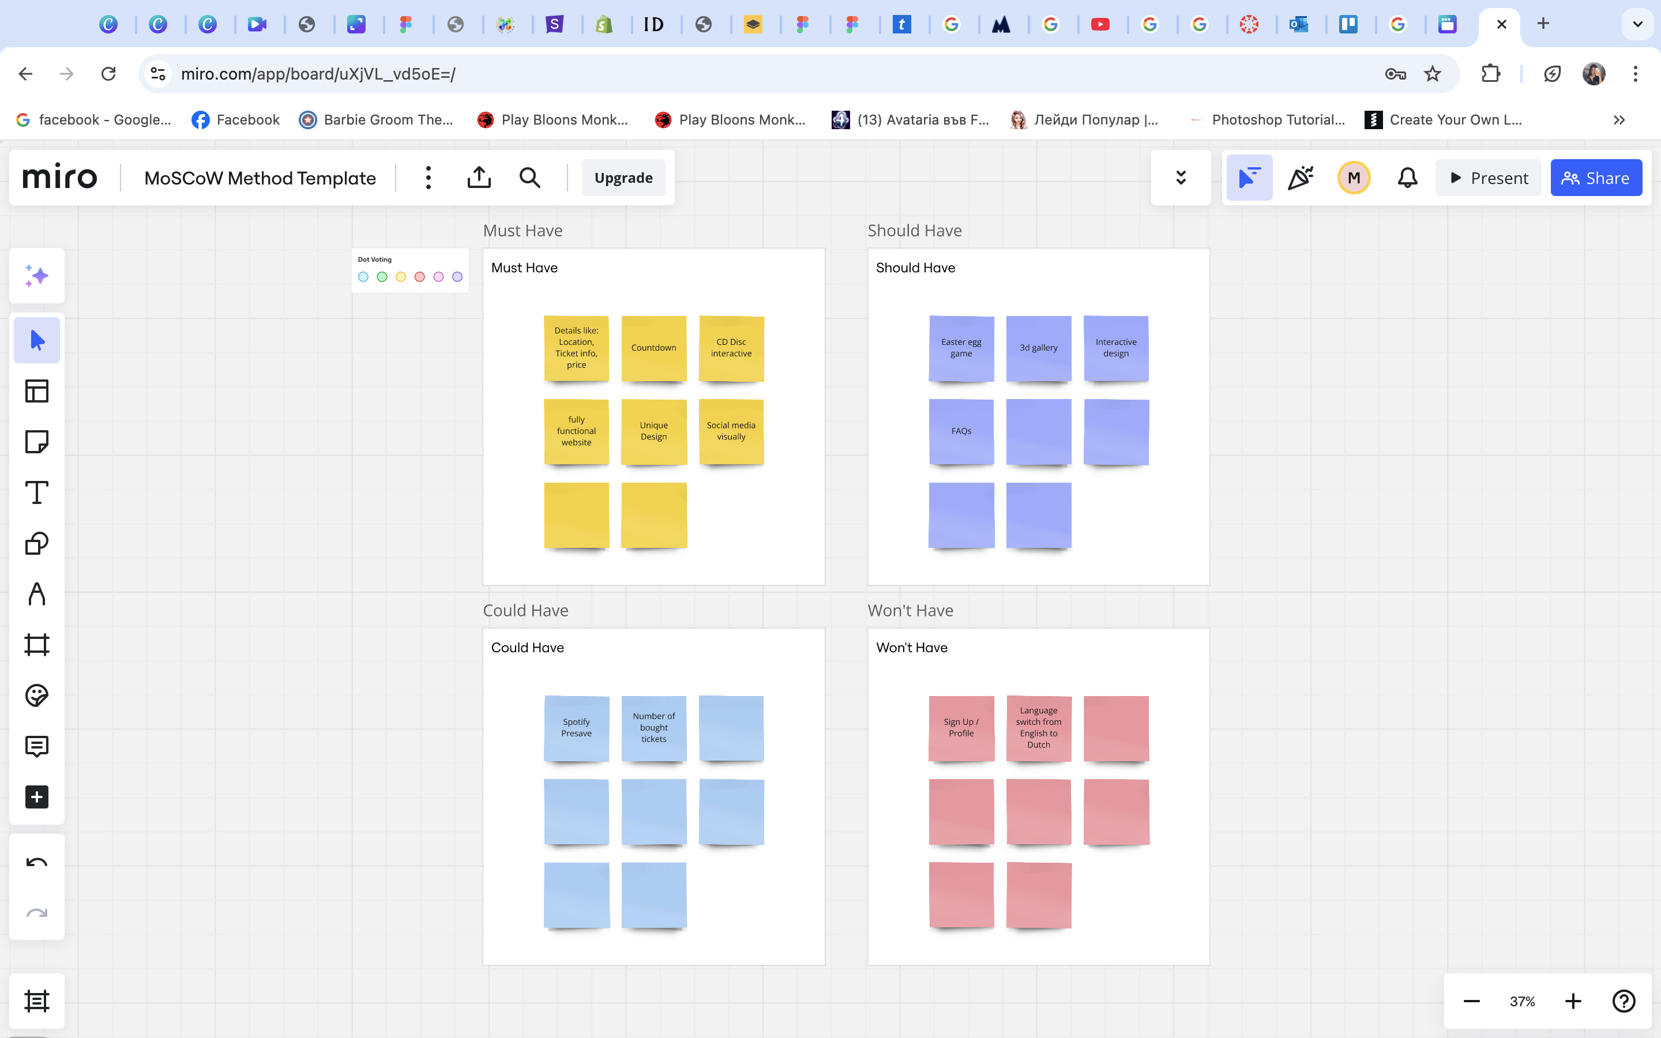Open the Comment tool
The height and width of the screenshot is (1038, 1661).
(x=36, y=746)
